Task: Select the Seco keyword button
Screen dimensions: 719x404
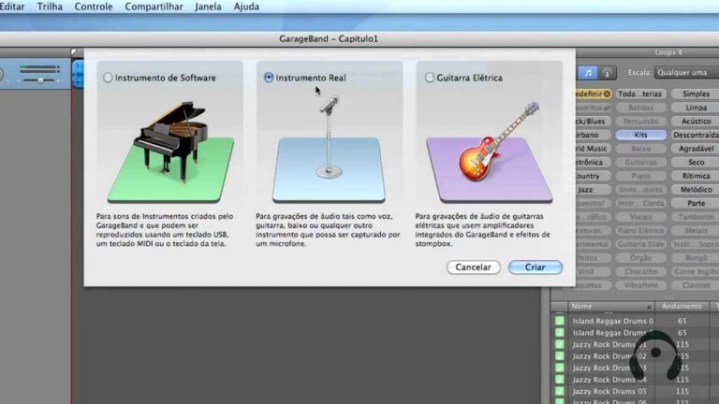Action: [696, 162]
